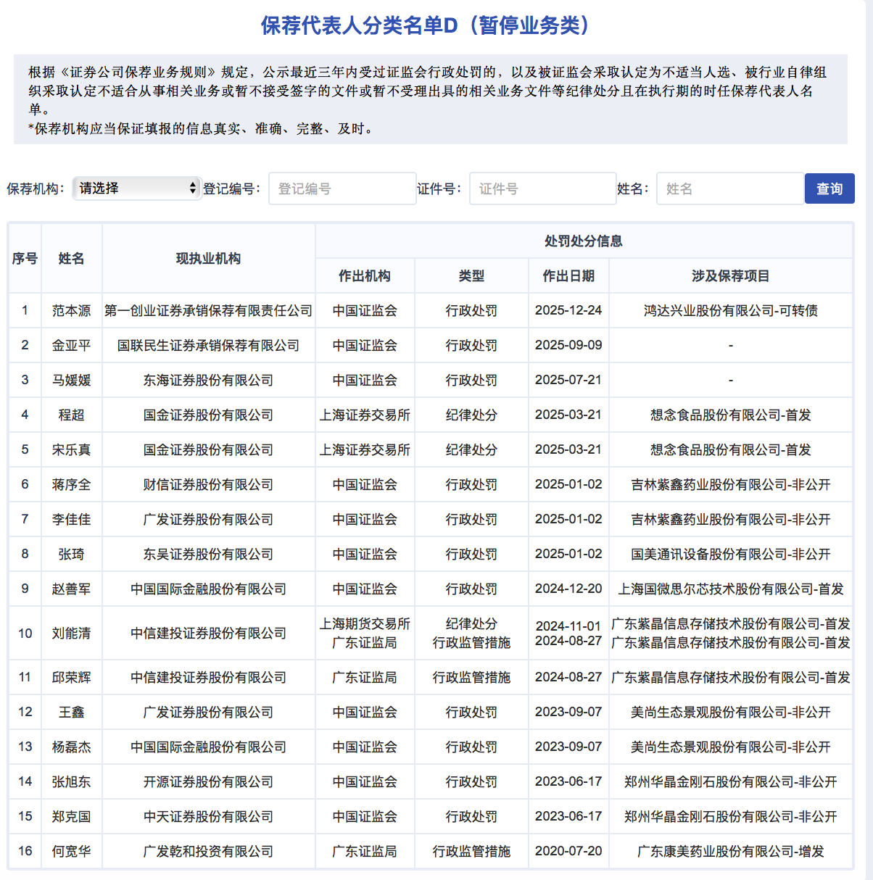Click into the 证件号 input field

542,188
